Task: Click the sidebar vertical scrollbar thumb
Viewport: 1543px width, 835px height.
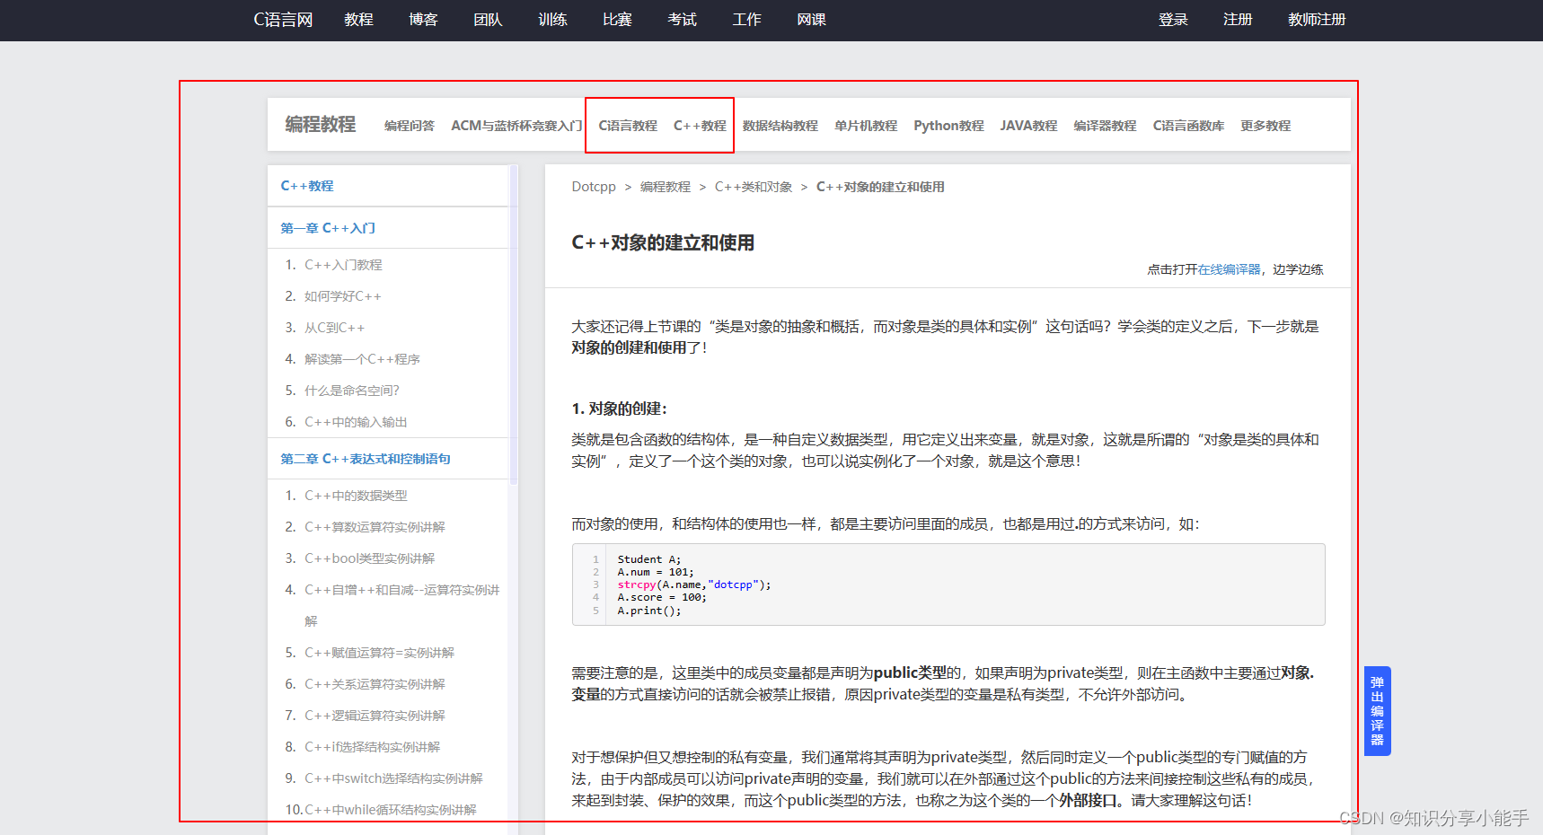Action: [514, 325]
